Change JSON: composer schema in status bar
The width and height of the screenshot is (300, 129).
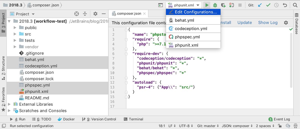pyautogui.click(x=237, y=126)
